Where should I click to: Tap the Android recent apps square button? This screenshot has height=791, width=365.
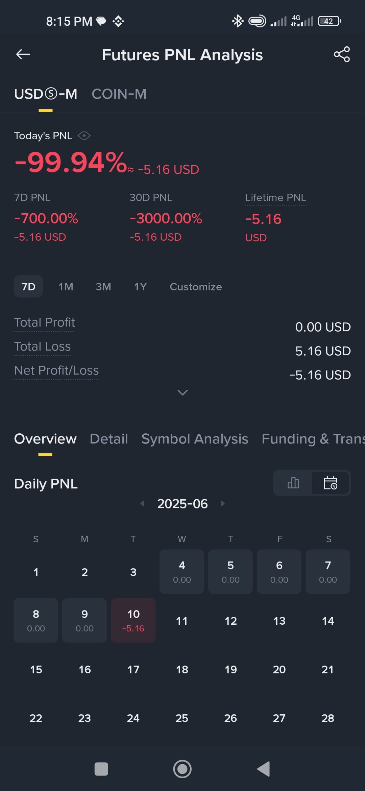click(x=101, y=769)
